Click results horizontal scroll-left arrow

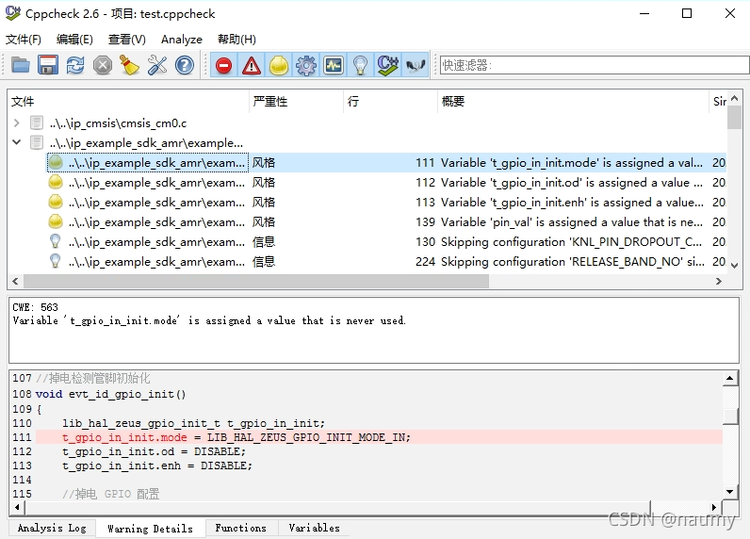click(x=15, y=281)
